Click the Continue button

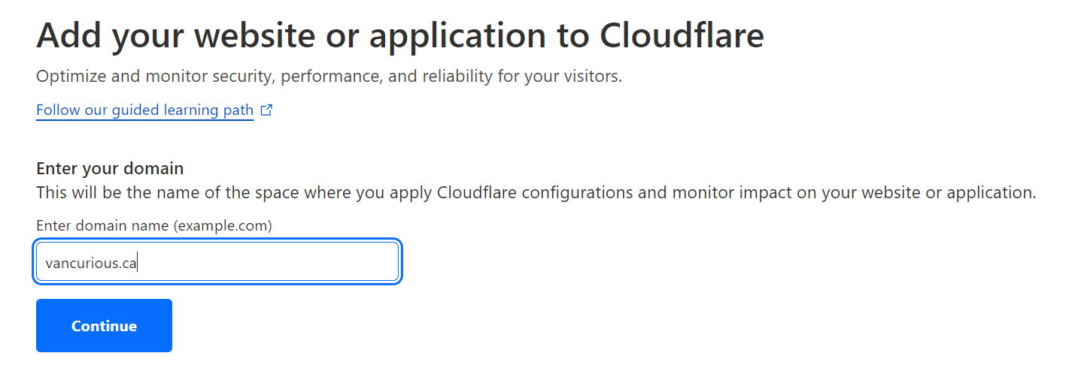tap(104, 325)
